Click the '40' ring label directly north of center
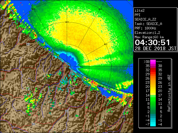Screen dimensions: 178x133 [67, 22]
